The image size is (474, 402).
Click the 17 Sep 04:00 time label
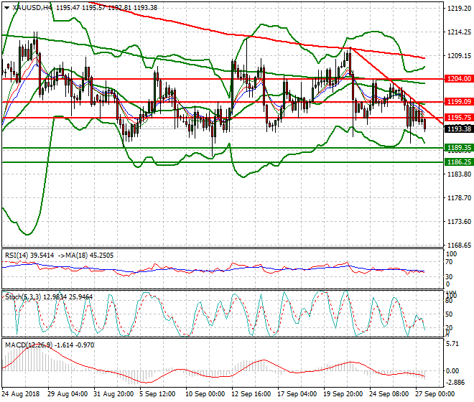point(297,394)
